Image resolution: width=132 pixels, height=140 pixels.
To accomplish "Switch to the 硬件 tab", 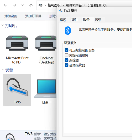I will point(75,20).
